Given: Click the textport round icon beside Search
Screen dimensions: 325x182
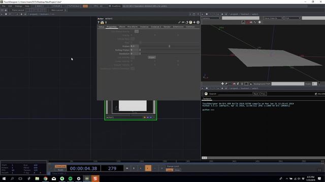Looking at the screenshot, I should (206, 94).
